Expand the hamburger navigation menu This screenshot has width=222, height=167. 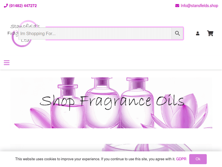[7, 63]
